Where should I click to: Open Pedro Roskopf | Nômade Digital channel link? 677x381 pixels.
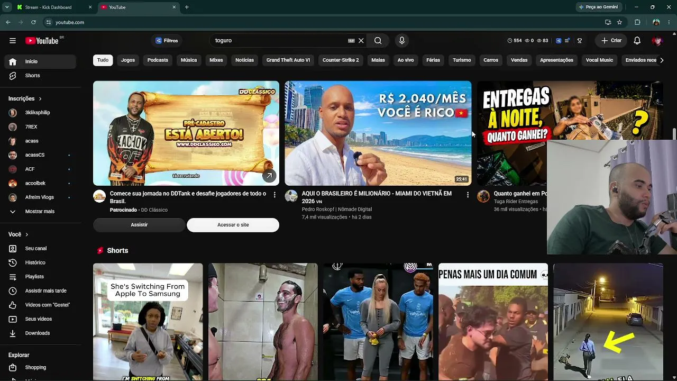tap(337, 210)
